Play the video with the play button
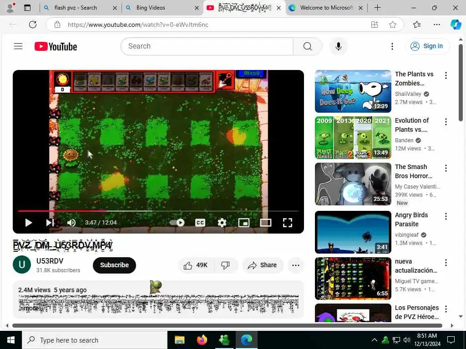 [29, 223]
